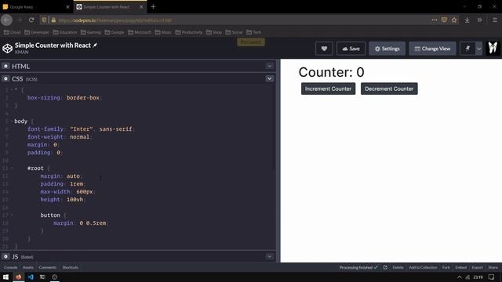Close the Google Keep tab
Screen dimensions: 502x282
tap(67, 7)
